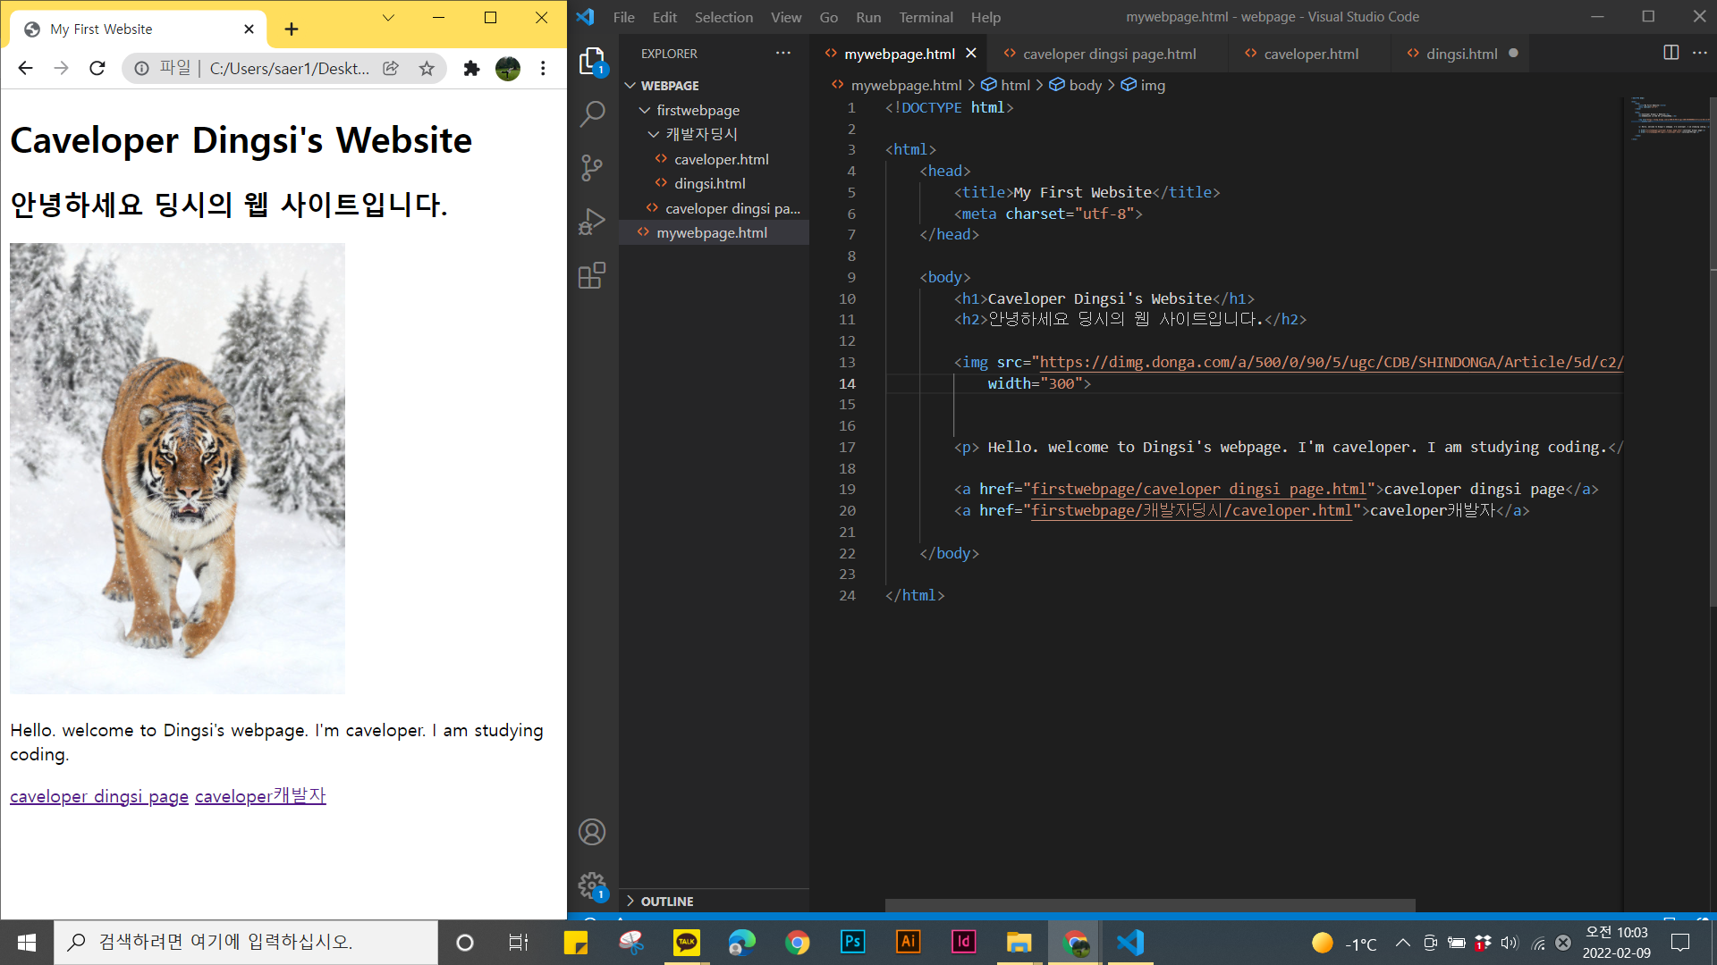Collapse the 캐발자딩시 folder

pos(701,134)
